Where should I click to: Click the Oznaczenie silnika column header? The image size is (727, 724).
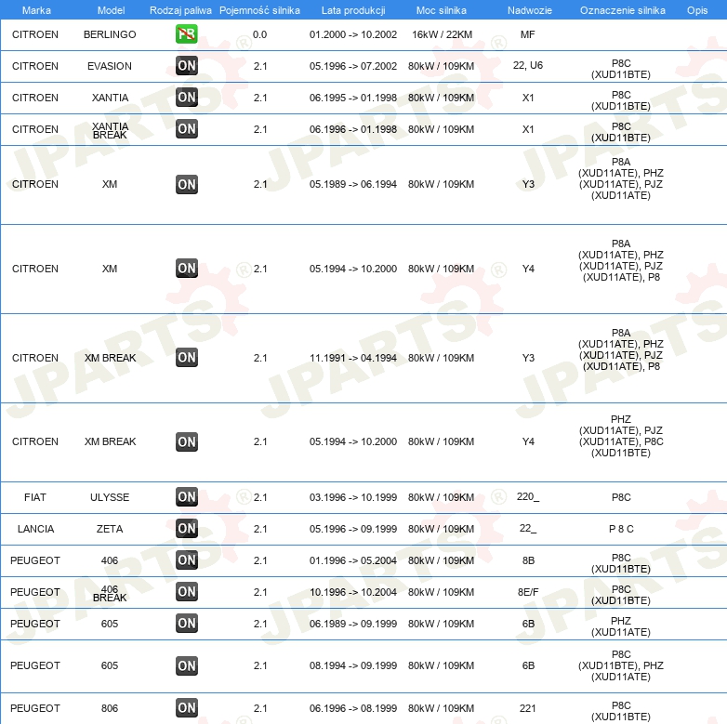click(623, 10)
